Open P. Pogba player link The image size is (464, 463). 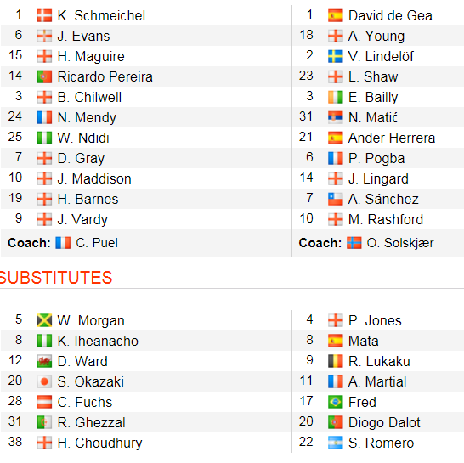(376, 158)
